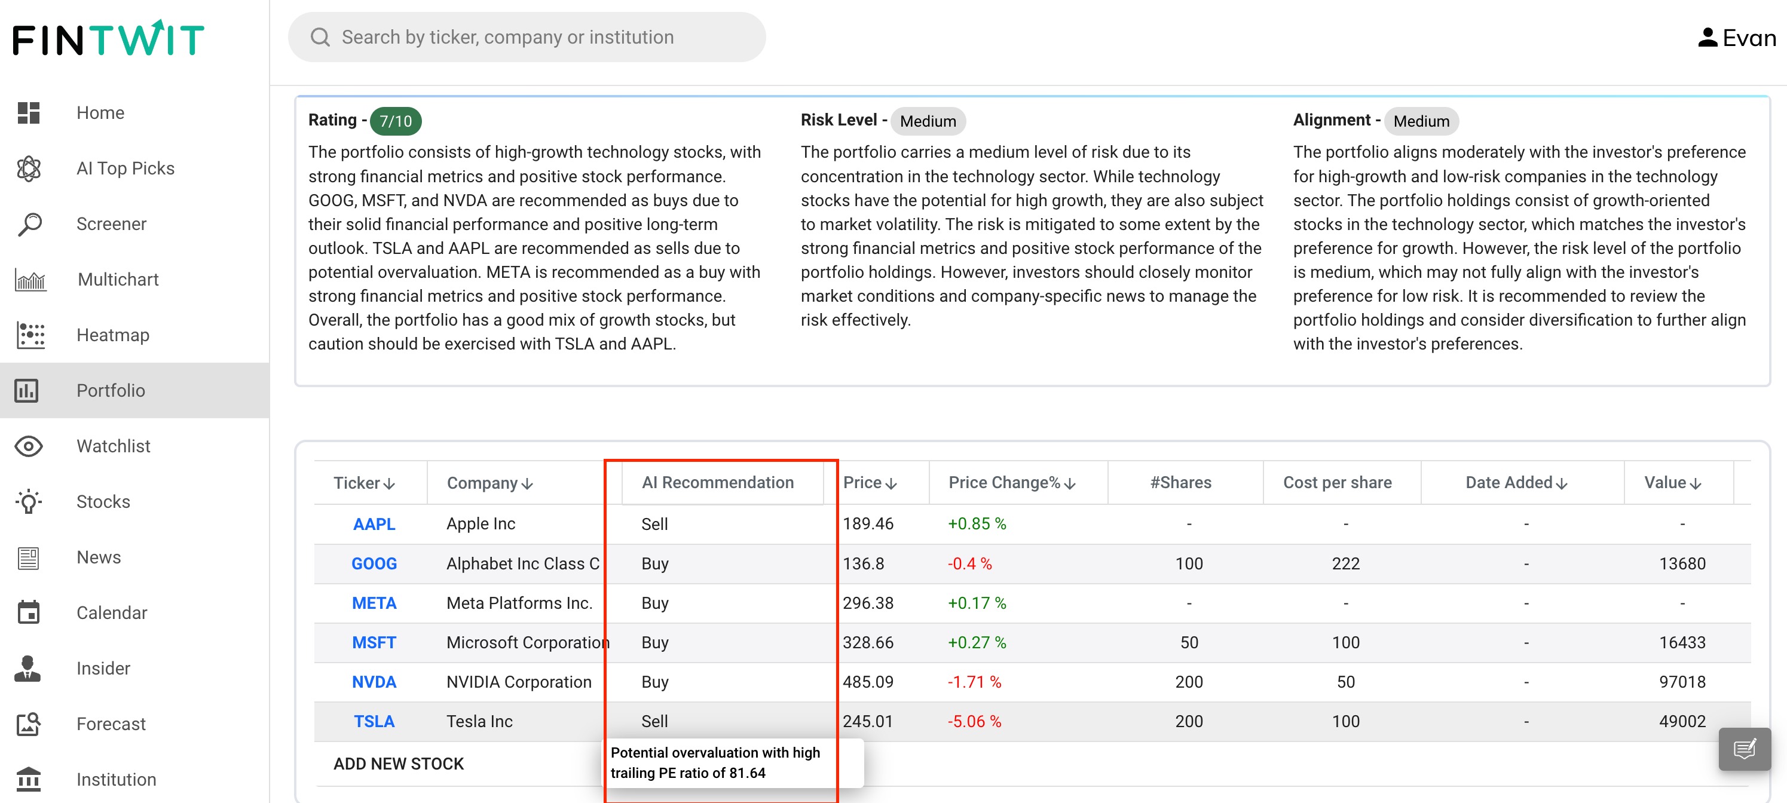Go to the Home menu item

pyautogui.click(x=100, y=113)
